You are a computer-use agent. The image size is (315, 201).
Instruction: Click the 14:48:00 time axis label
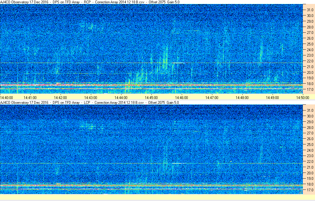pos(242,98)
